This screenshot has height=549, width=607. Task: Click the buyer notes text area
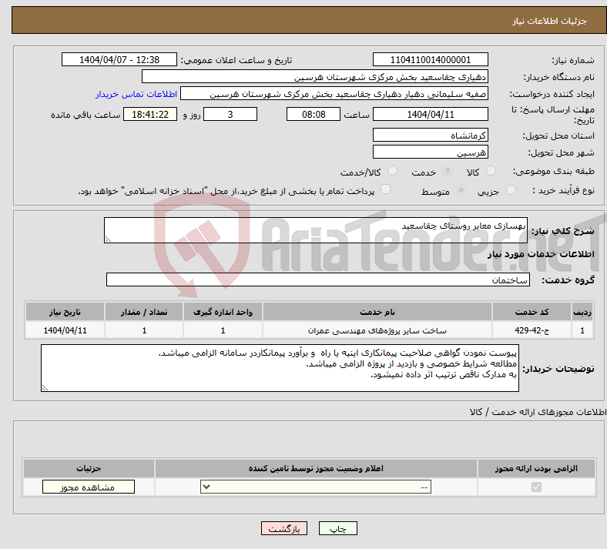coord(280,368)
